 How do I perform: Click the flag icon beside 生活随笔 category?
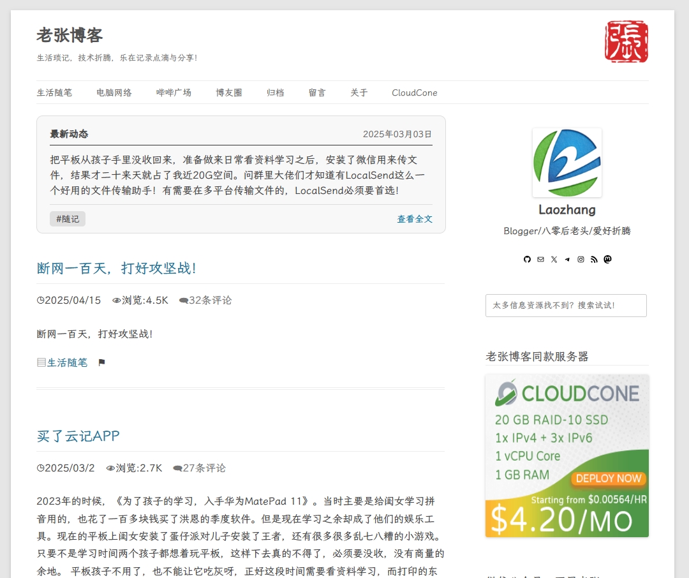pyautogui.click(x=101, y=362)
